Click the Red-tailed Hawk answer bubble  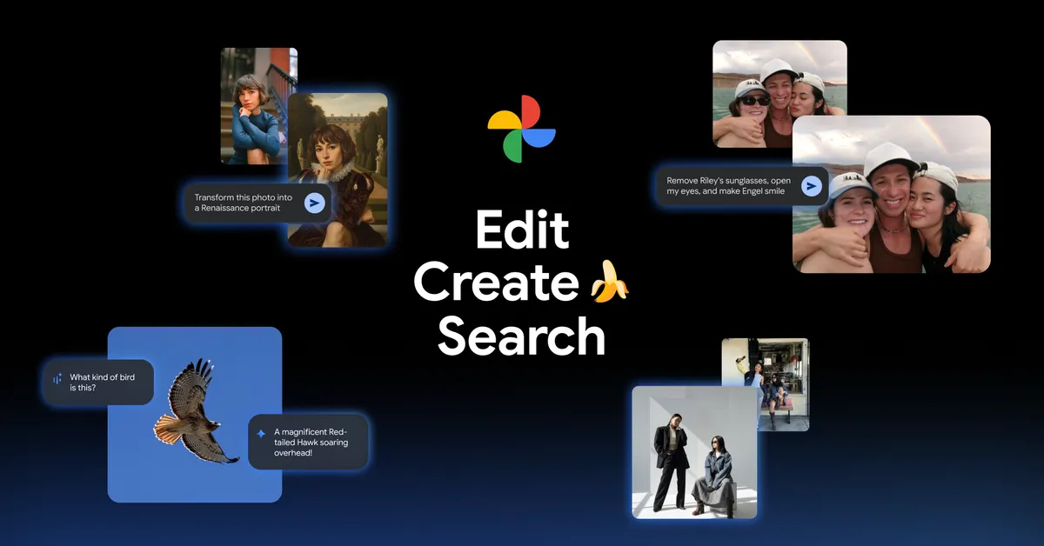[311, 442]
